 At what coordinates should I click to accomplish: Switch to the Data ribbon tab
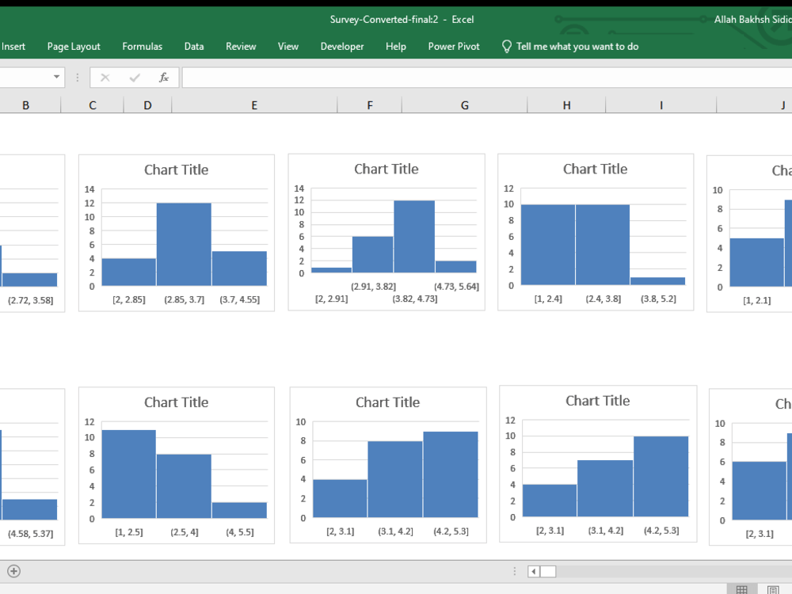(x=193, y=46)
